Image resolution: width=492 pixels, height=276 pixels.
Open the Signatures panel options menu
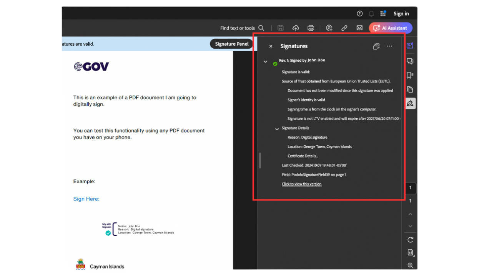389,46
